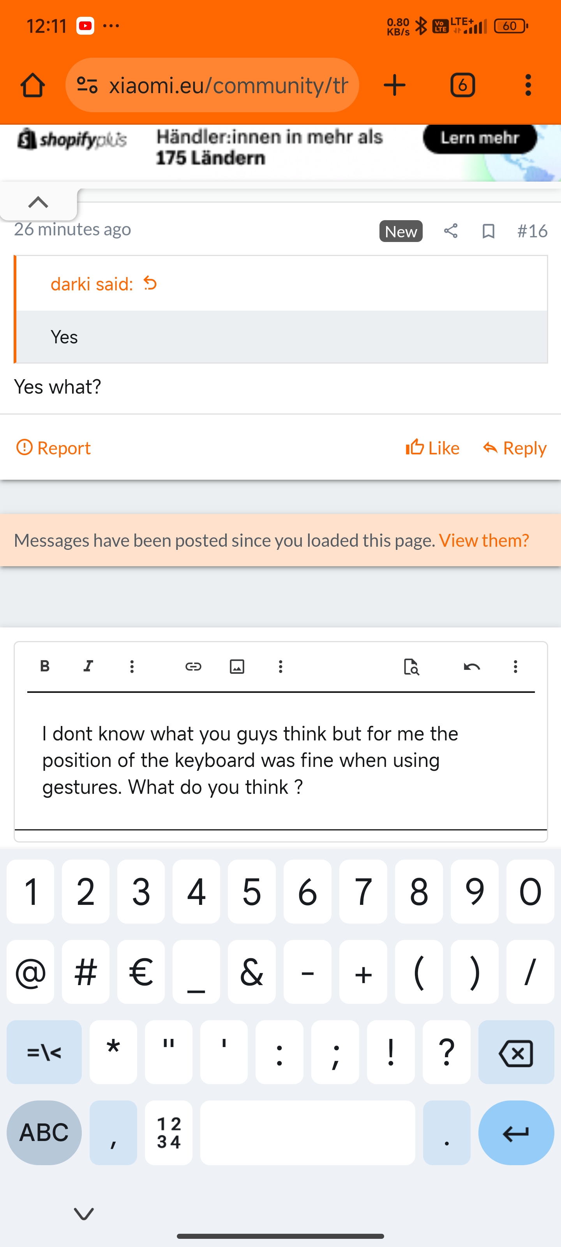
Task: Collapse the ad banner with the up chevron
Action: point(38,202)
